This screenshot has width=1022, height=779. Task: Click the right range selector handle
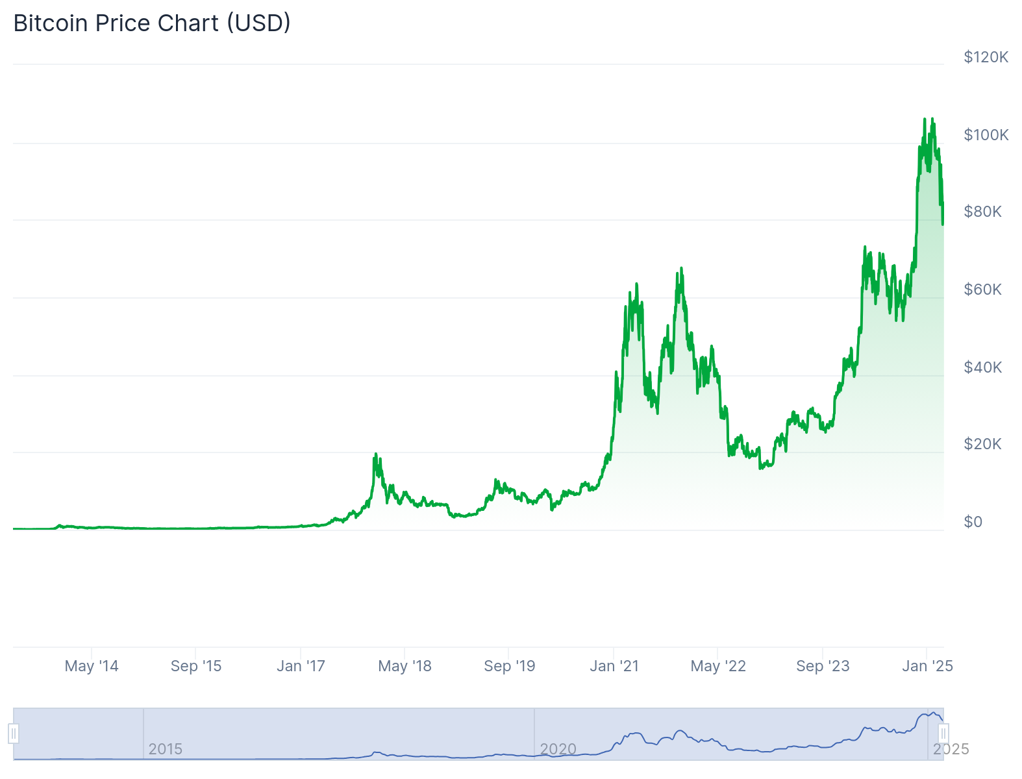pyautogui.click(x=943, y=734)
